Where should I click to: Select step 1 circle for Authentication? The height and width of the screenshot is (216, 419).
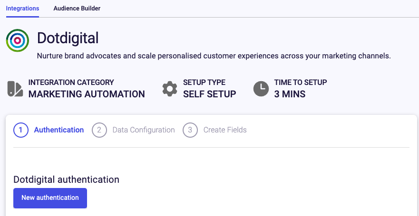coord(21,130)
